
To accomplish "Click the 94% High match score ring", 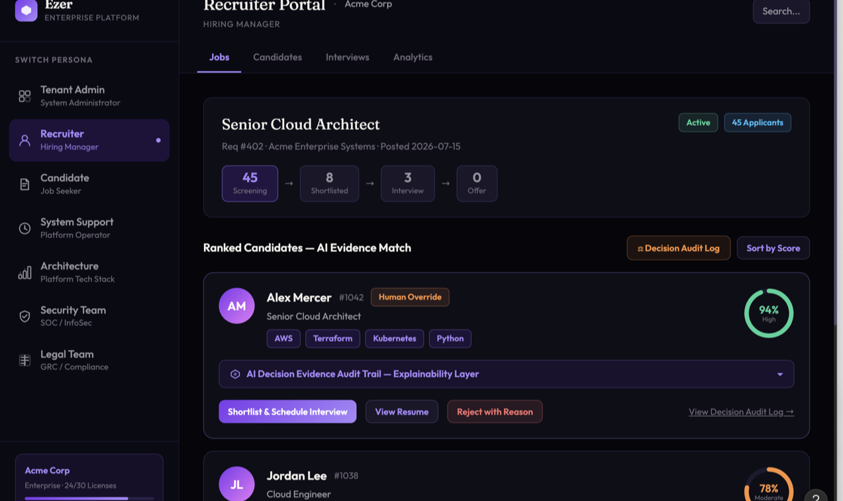I will point(769,313).
